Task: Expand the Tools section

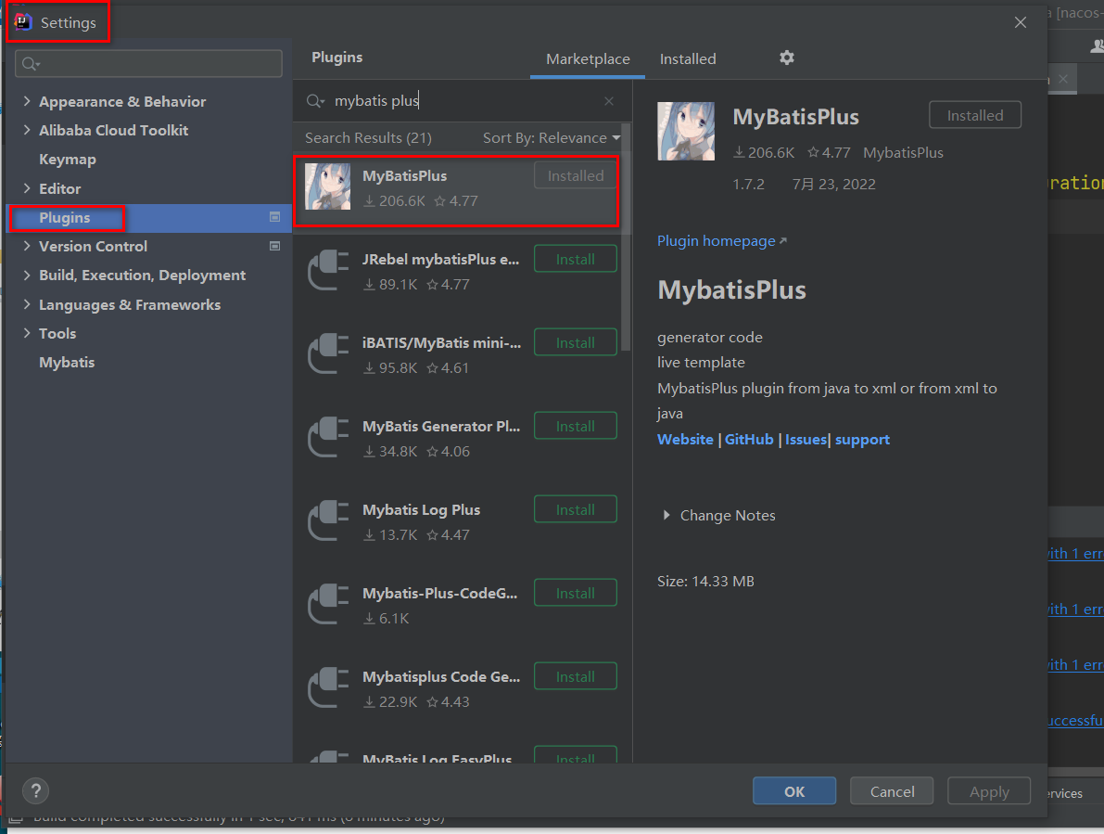Action: [x=27, y=333]
